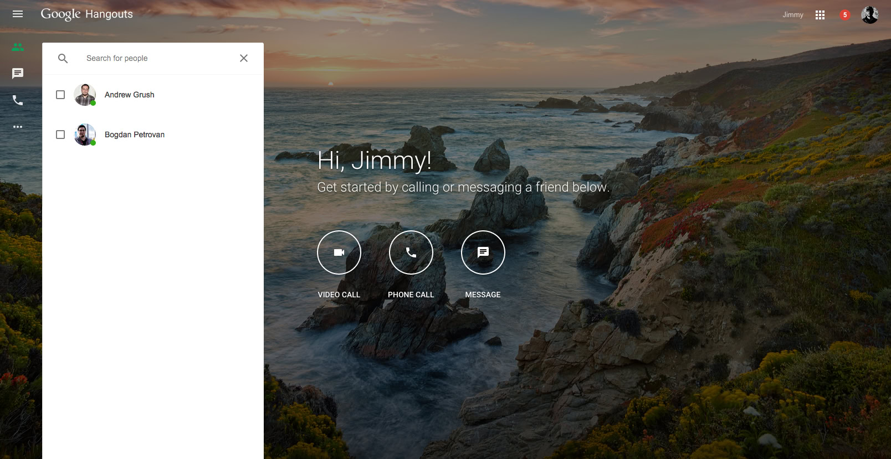
Task: Select the Bogdan Petrovan contact name
Action: click(135, 135)
